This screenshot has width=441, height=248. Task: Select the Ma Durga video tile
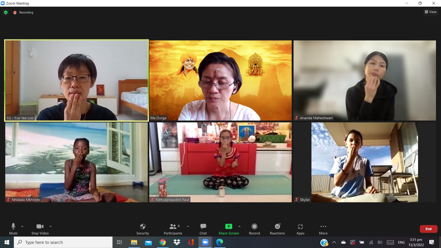click(x=220, y=80)
